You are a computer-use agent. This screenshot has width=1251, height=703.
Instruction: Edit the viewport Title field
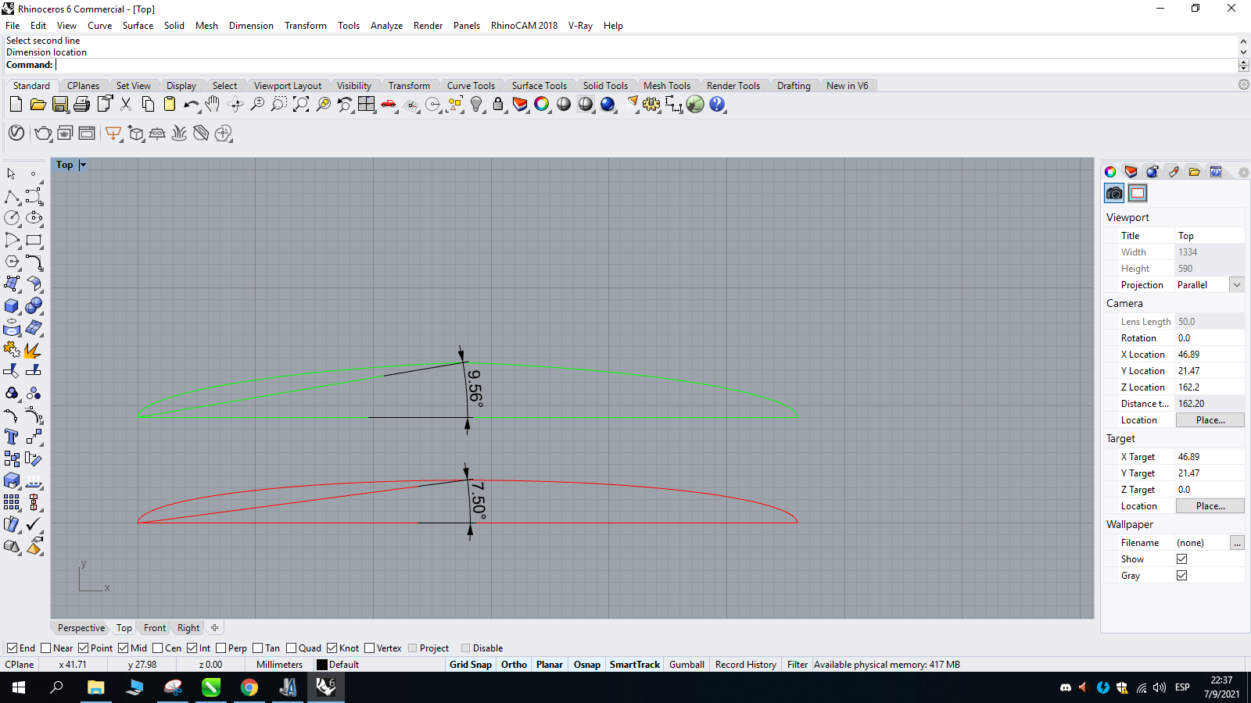coord(1210,236)
